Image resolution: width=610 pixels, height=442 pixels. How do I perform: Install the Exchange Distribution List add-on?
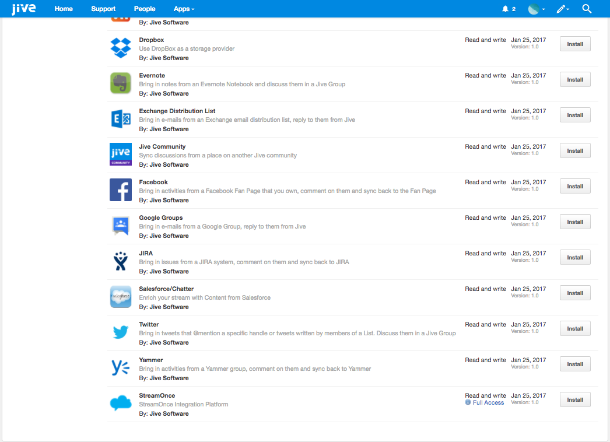575,115
